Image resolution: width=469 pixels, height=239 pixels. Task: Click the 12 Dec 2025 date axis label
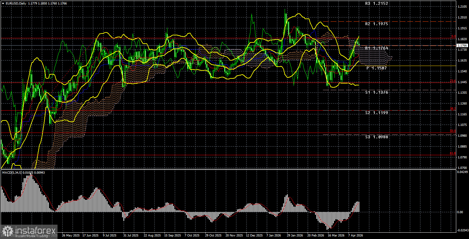coord(254,235)
